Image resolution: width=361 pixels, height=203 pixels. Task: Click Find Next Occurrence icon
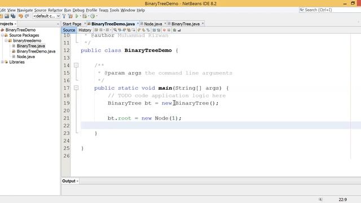click(124, 30)
